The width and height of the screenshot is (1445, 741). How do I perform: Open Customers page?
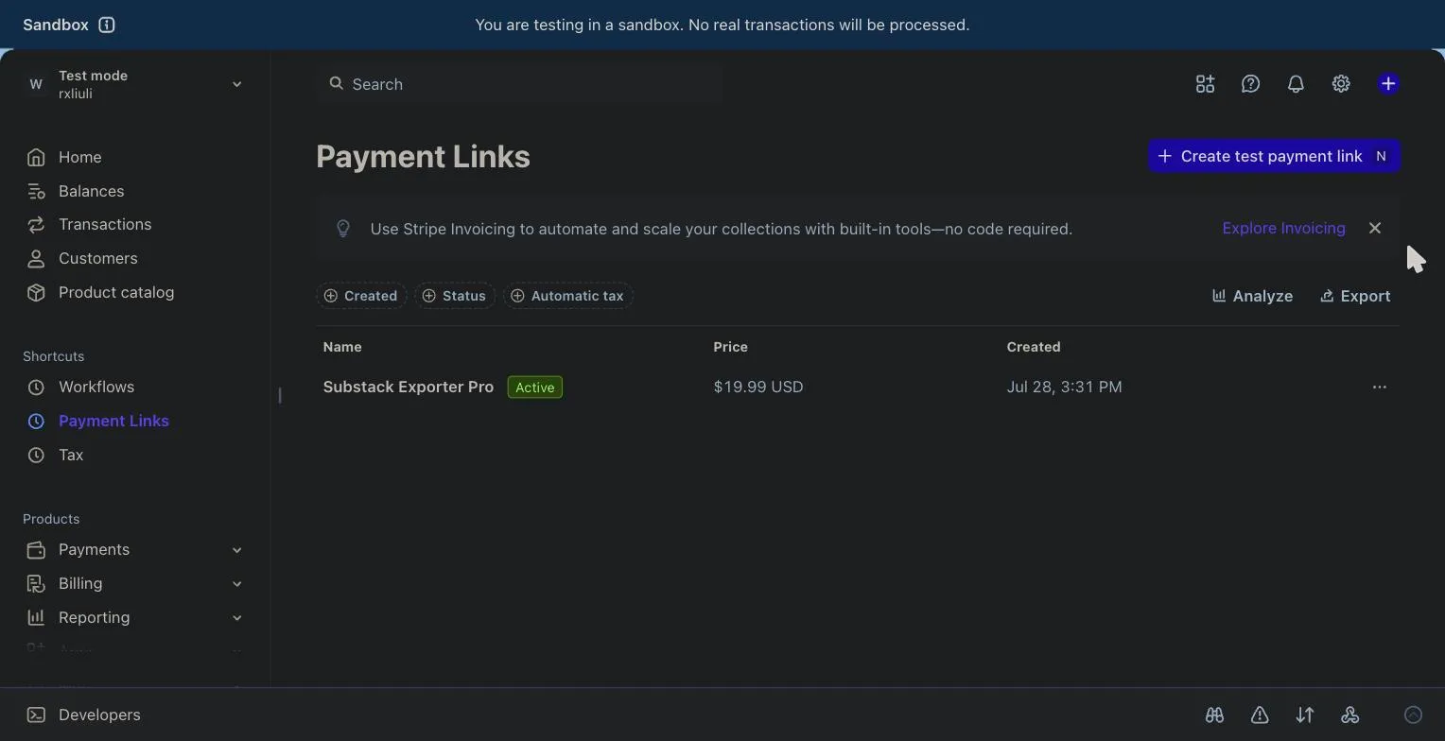[82, 258]
